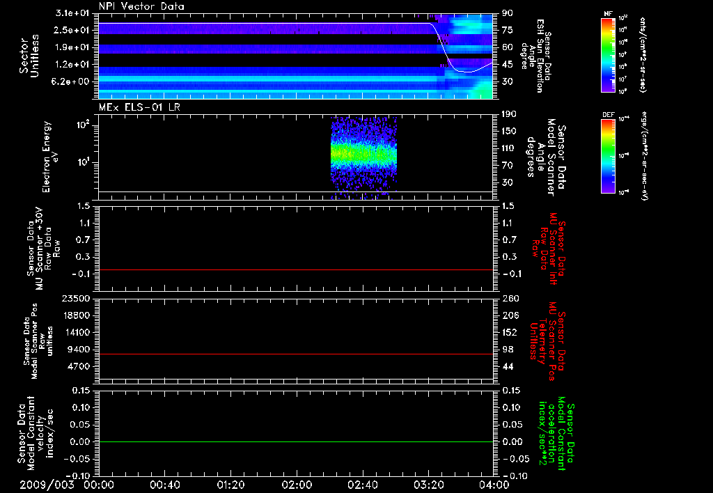Image resolution: width=713 pixels, height=493 pixels.
Task: Click the '1.2e+01' sector tick label
Action: (x=72, y=65)
